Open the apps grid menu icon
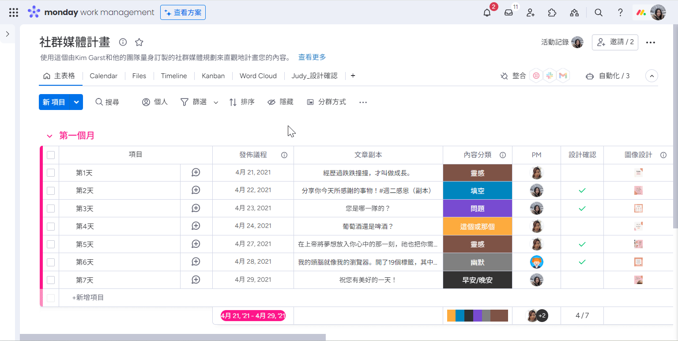Viewport: 678px width, 341px height. (14, 12)
